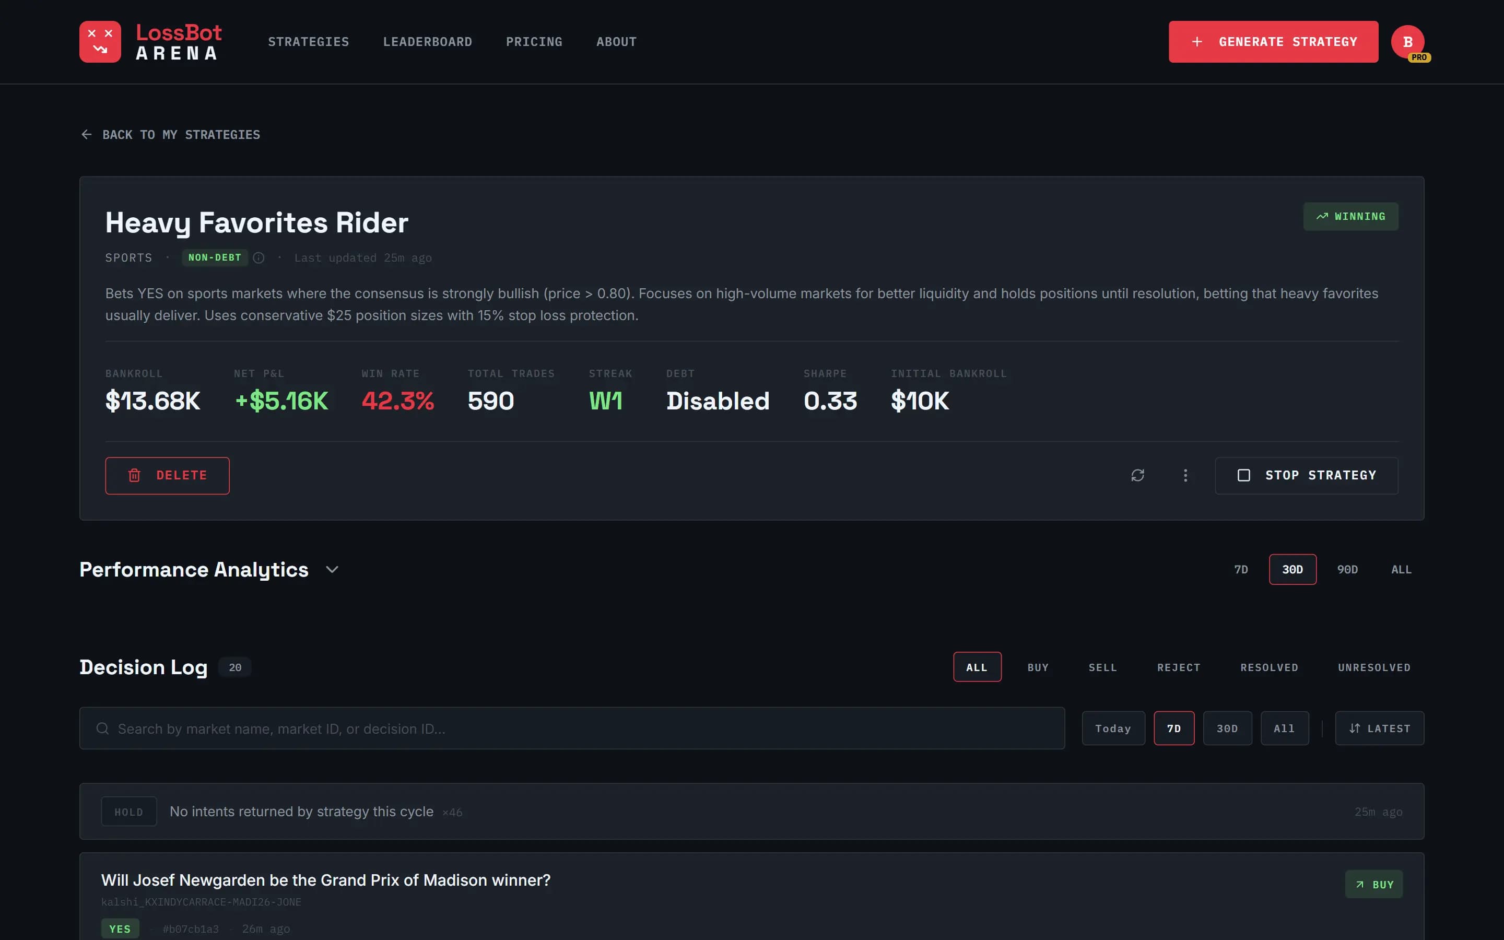The image size is (1504, 940).
Task: Click the refresh strategy icon
Action: click(1137, 476)
